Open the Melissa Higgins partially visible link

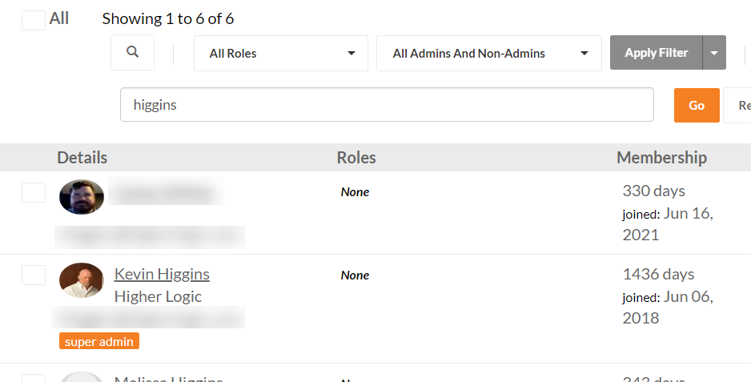[169, 379]
